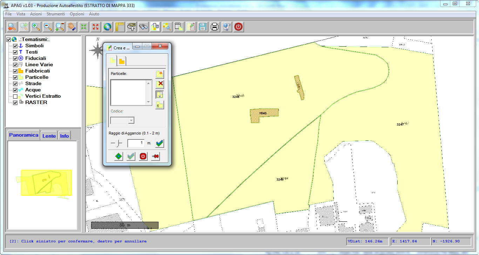Toggle the Fiduciali layer checkbox
The height and width of the screenshot is (255, 479).
(x=15, y=58)
